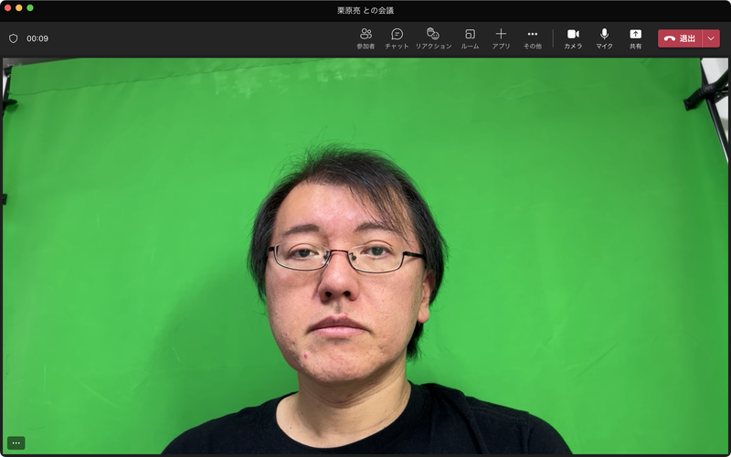This screenshot has height=457, width=731.
Task: Open the リアクション reactions menu
Action: 433,38
